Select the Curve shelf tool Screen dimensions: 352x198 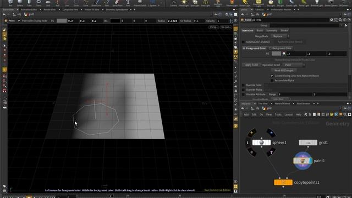(86, 3)
